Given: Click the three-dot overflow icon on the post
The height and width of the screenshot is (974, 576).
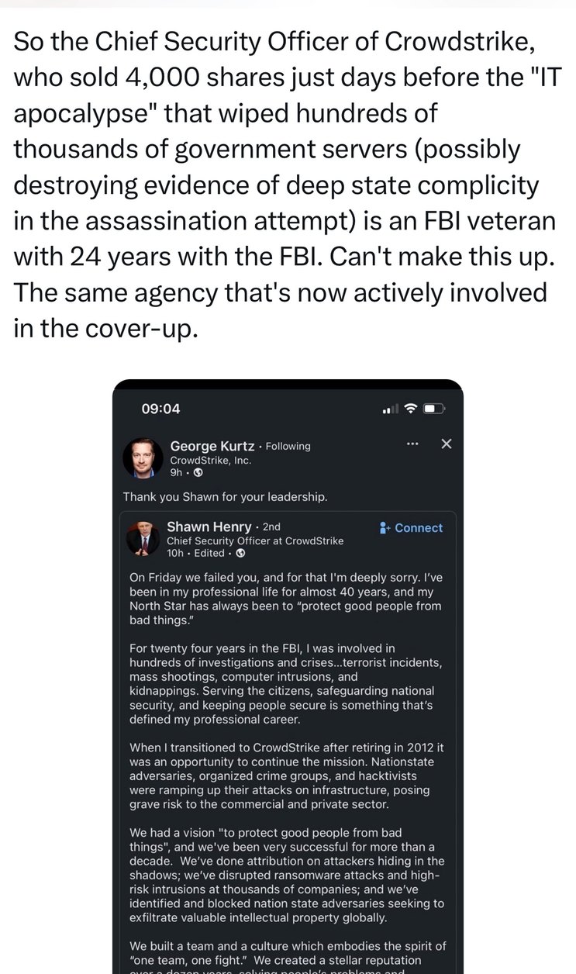Looking at the screenshot, I should (412, 443).
